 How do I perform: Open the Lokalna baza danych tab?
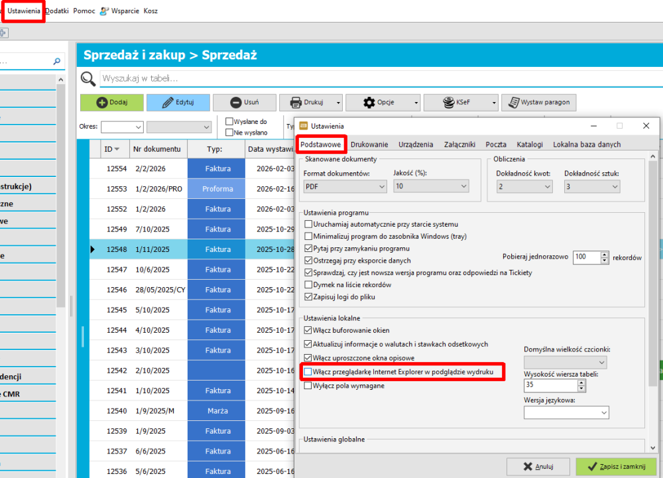[587, 144]
